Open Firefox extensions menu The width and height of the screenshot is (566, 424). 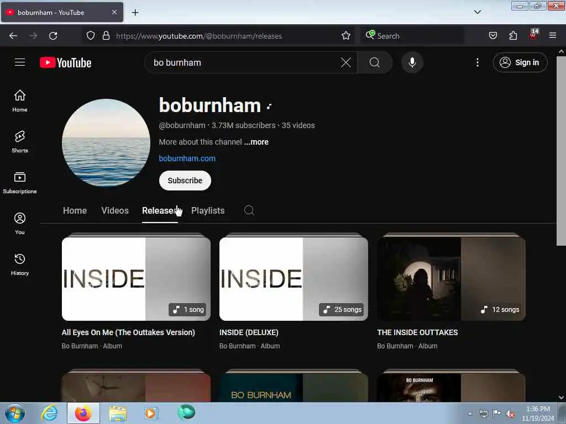[513, 35]
